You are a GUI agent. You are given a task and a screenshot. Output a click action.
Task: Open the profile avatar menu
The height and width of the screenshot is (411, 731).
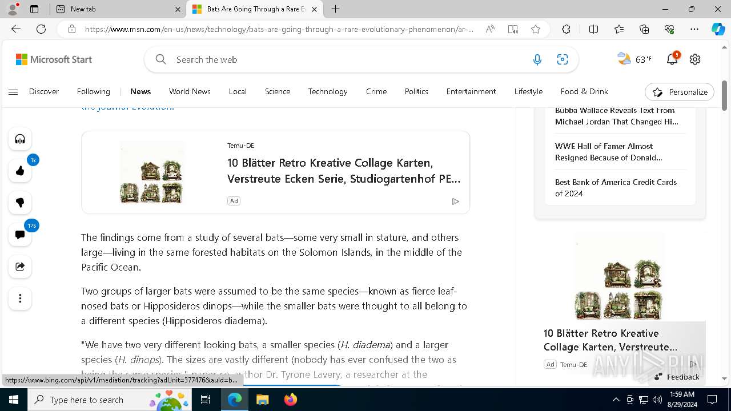[13, 9]
